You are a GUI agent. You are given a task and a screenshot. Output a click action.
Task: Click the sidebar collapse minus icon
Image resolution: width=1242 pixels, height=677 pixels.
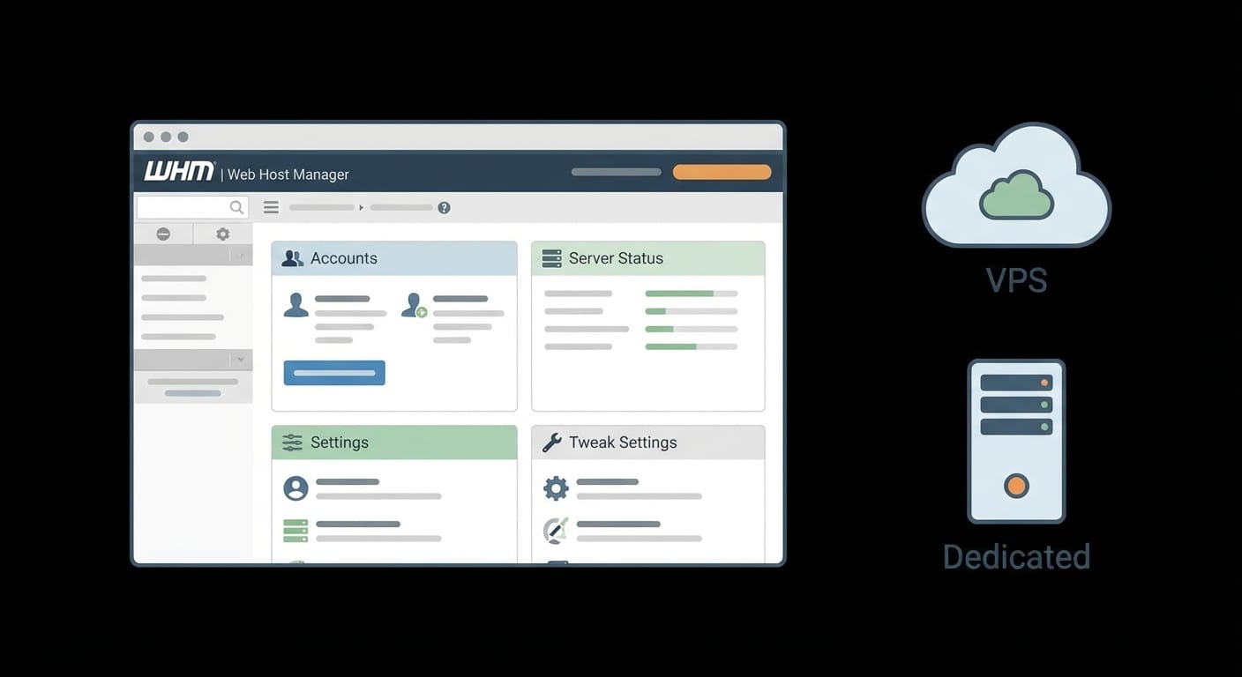[x=163, y=234]
